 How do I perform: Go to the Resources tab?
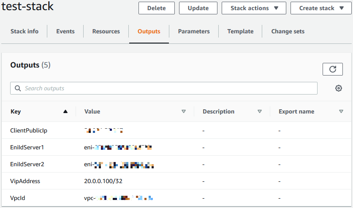106,31
